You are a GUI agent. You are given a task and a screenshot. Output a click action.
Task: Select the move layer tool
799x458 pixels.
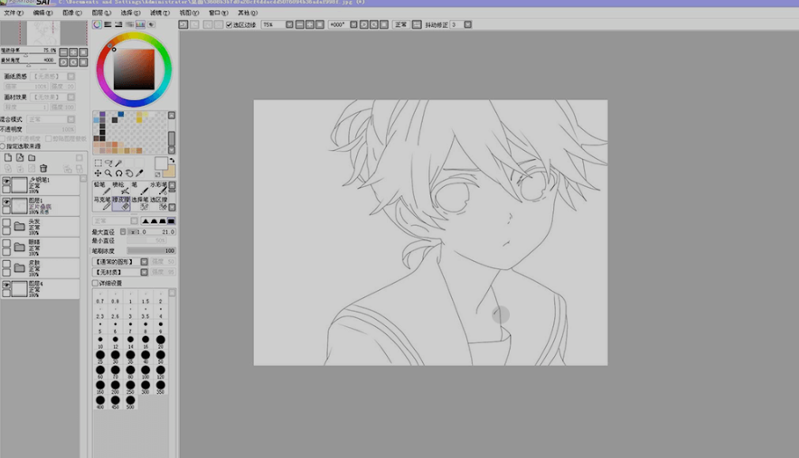tap(99, 173)
